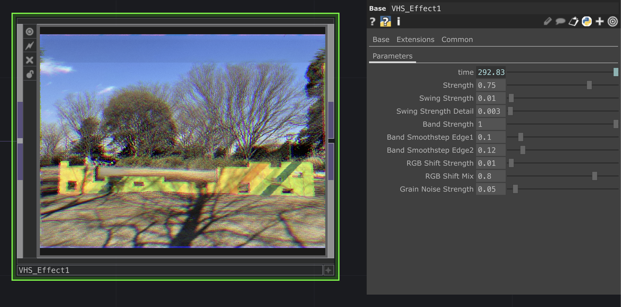Click the target circle icon in header

(x=613, y=21)
